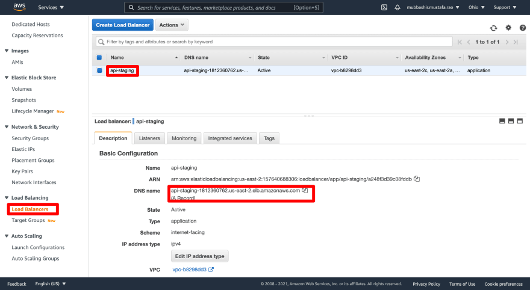Screen dimensions: 530x290
Task: Click the filter by tags input field
Action: tap(274, 42)
